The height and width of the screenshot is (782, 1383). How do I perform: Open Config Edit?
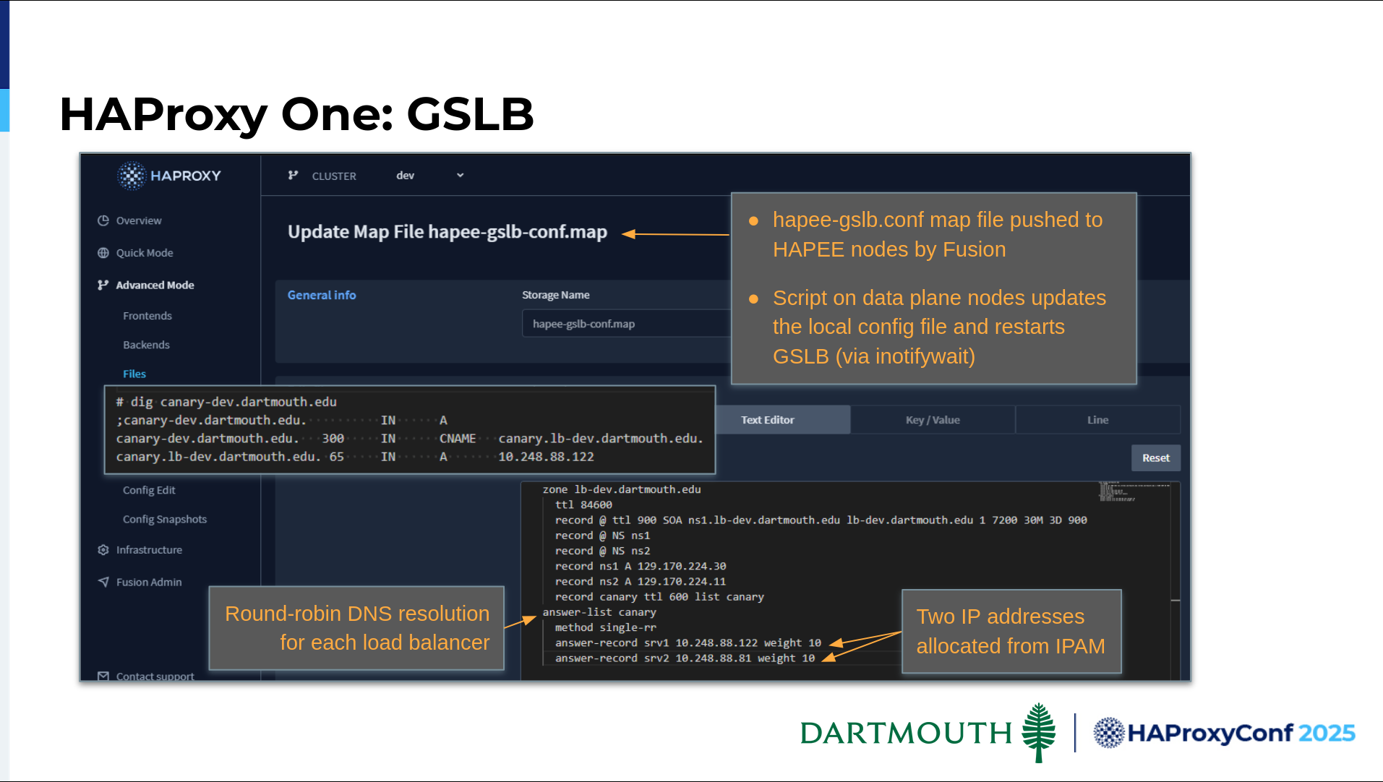[x=149, y=490]
